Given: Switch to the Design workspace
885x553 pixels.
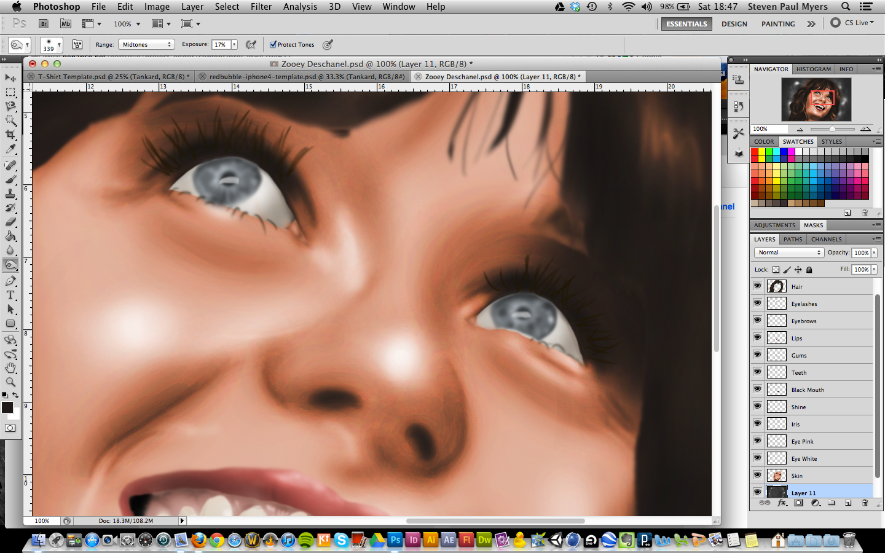Looking at the screenshot, I should 734,24.
